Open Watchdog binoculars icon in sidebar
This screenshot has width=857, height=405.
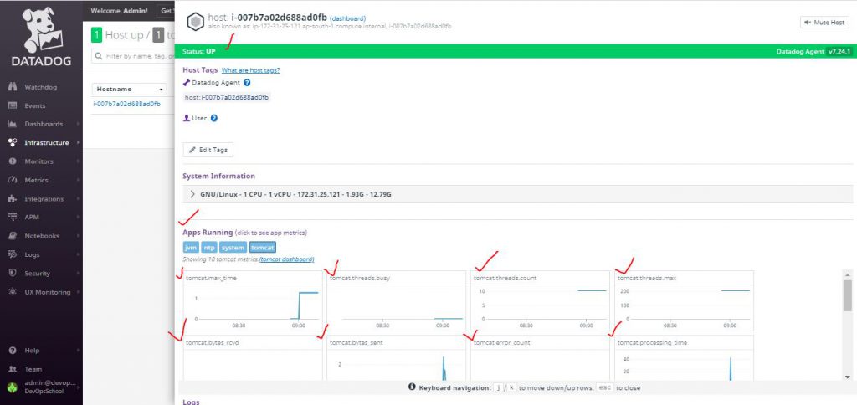pos(13,87)
